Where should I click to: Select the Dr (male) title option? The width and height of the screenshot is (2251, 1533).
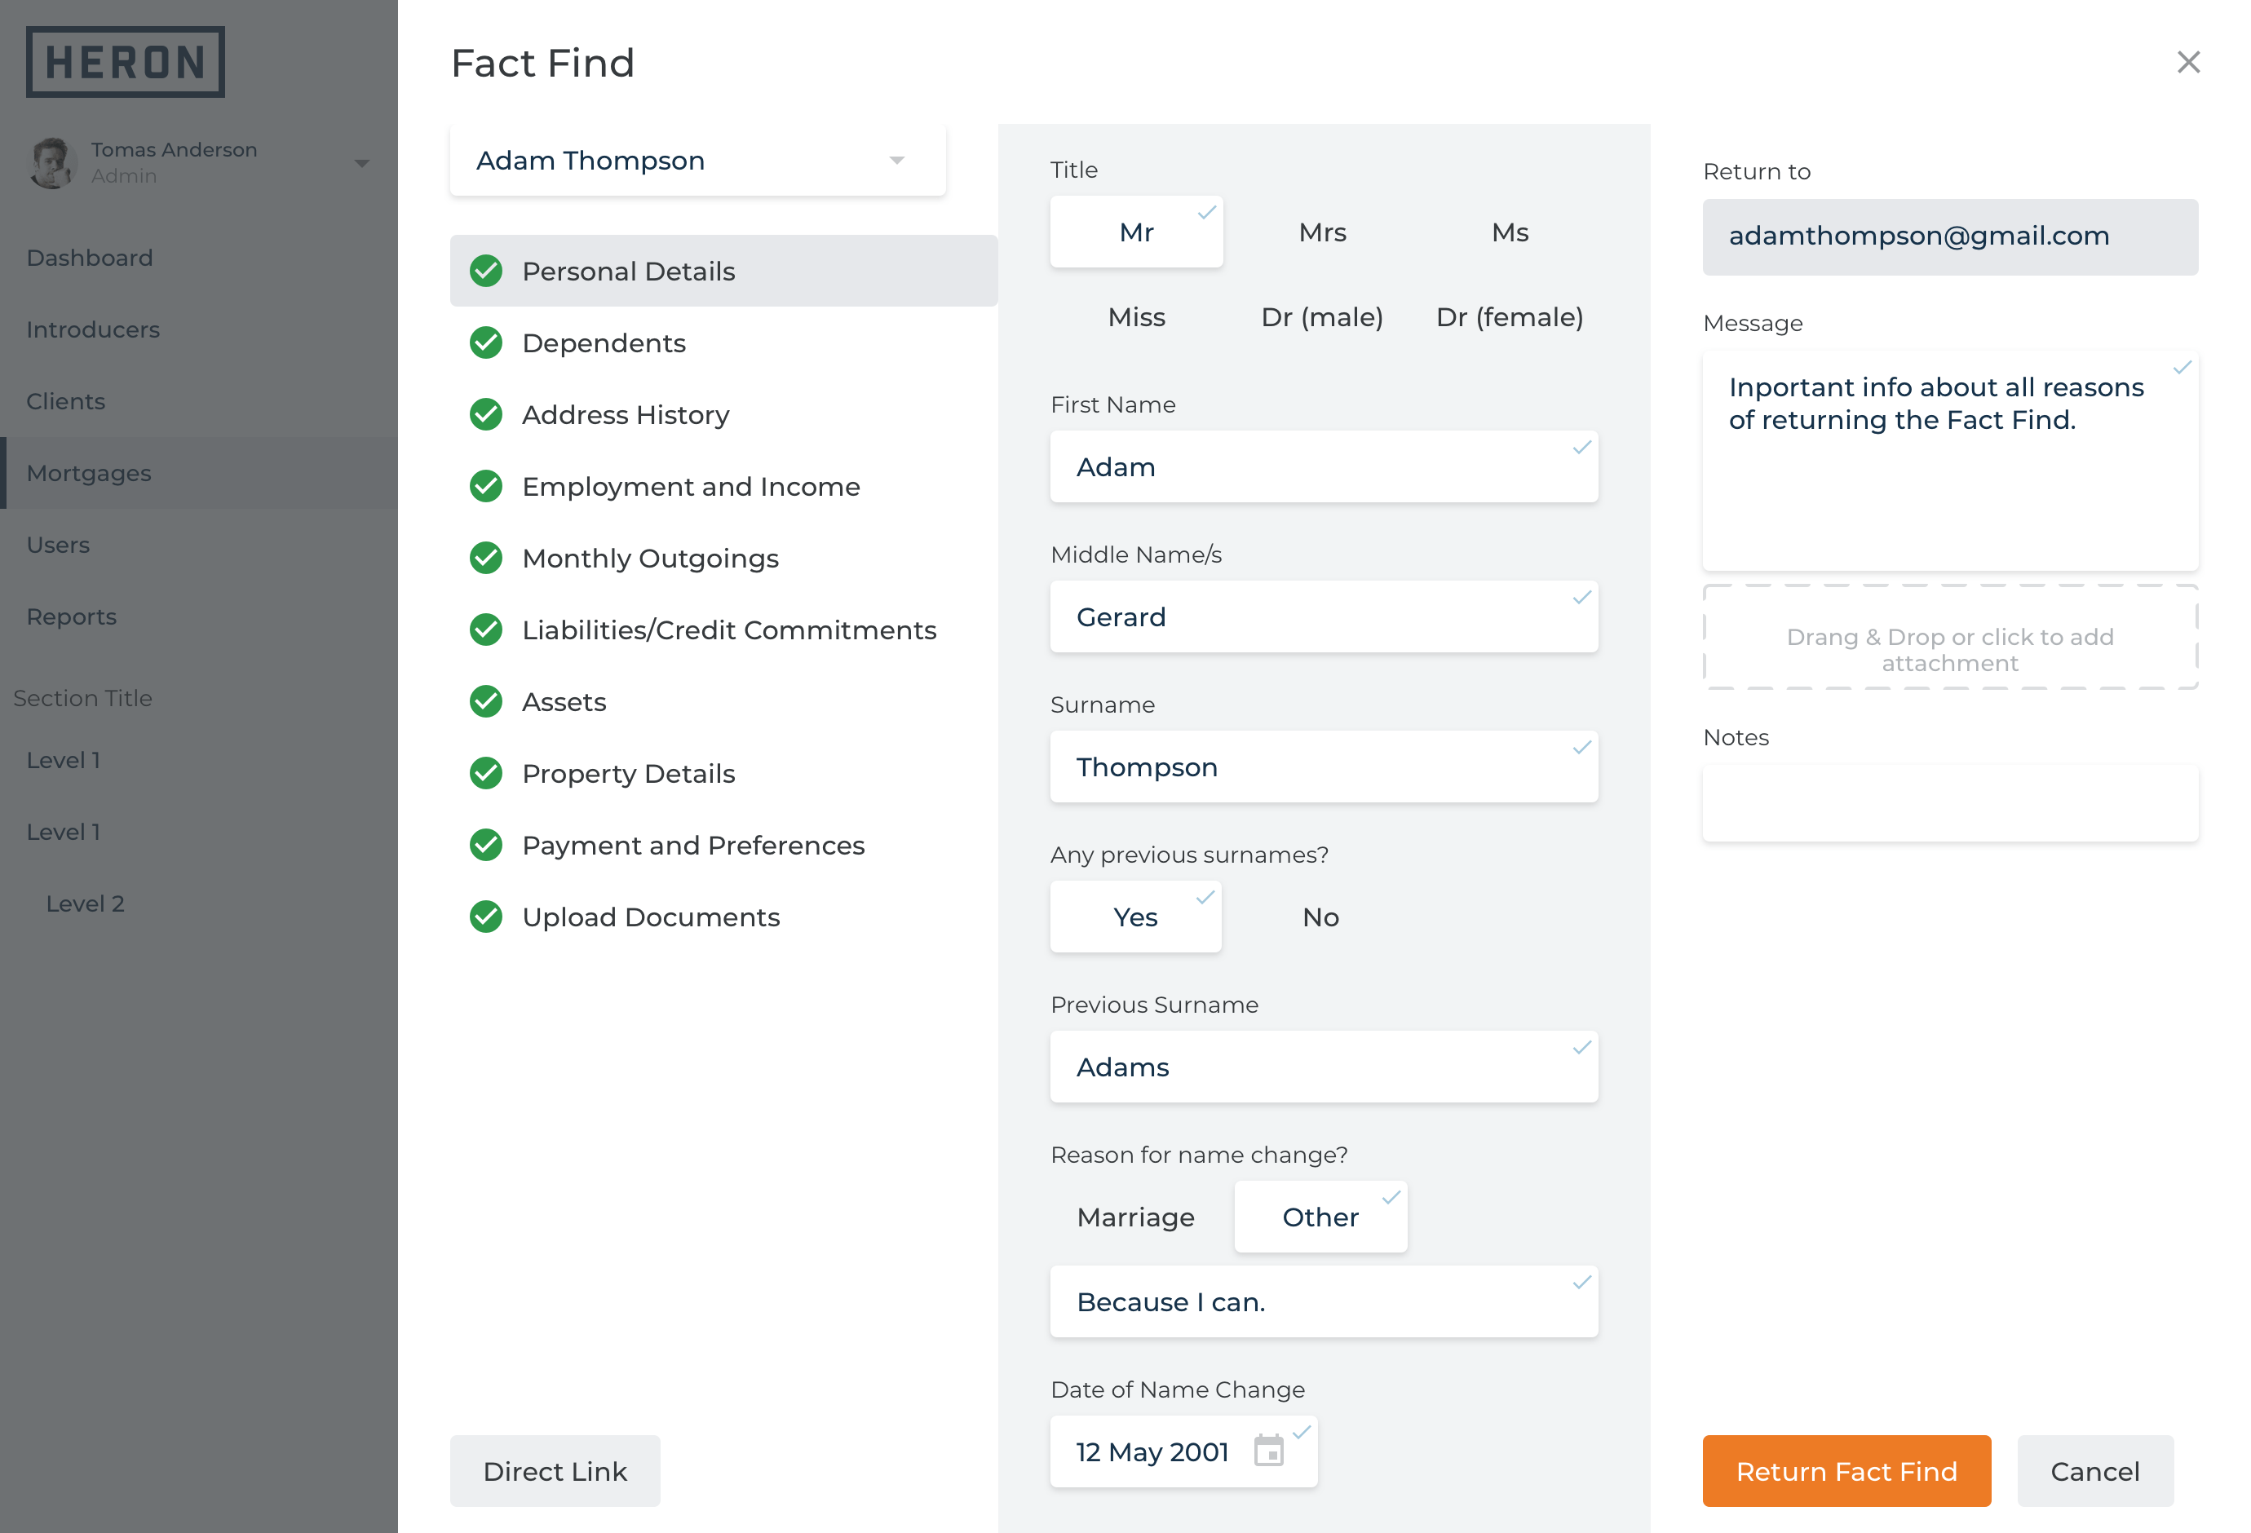(x=1322, y=316)
